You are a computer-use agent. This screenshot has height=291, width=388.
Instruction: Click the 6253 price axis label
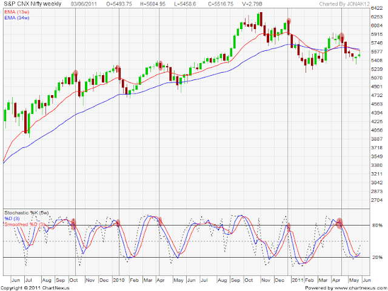[377, 17]
